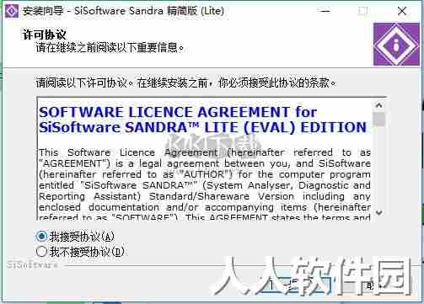
Task: Click the line starting '(hereinafter referred to as "AUTHOR")'
Action: coord(205,174)
